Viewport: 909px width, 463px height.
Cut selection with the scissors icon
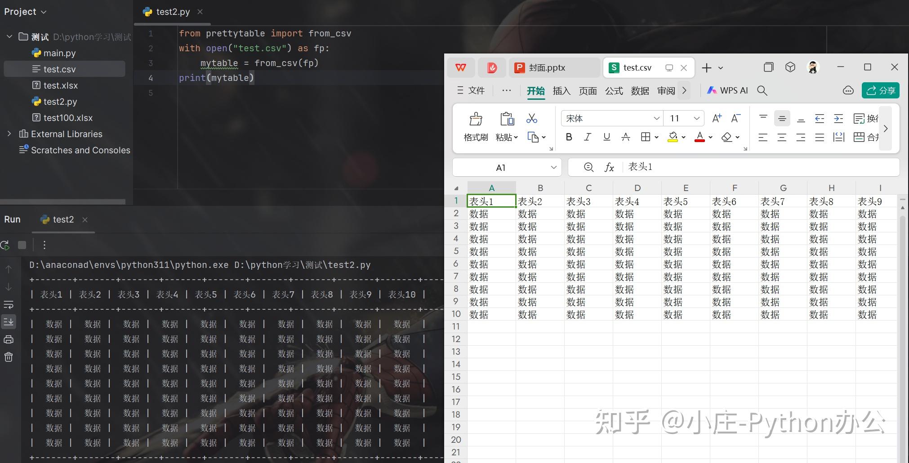click(531, 118)
